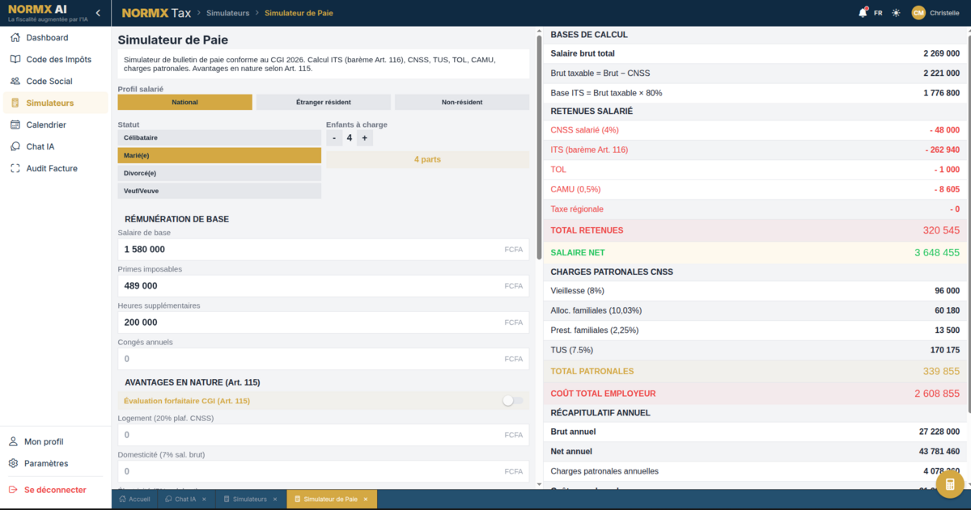Click the Congés annuels input field
The height and width of the screenshot is (510, 971).
pyautogui.click(x=324, y=359)
